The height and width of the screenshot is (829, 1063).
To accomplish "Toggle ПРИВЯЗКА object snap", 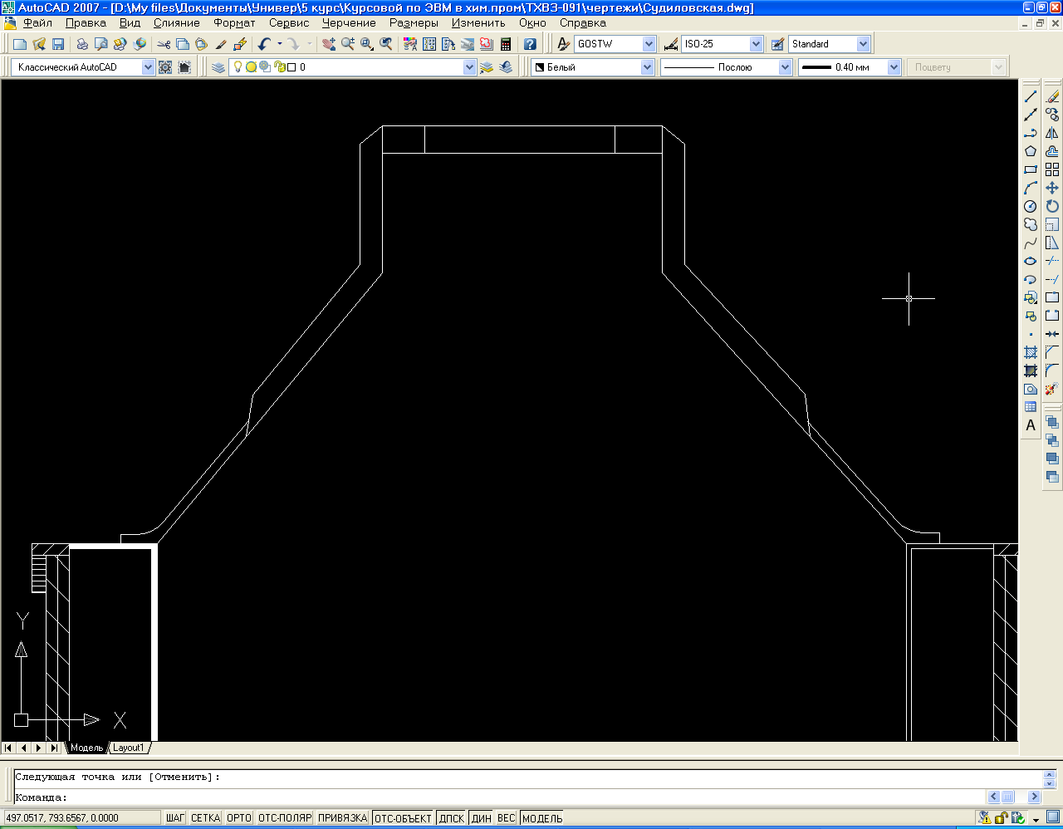I will [342, 818].
